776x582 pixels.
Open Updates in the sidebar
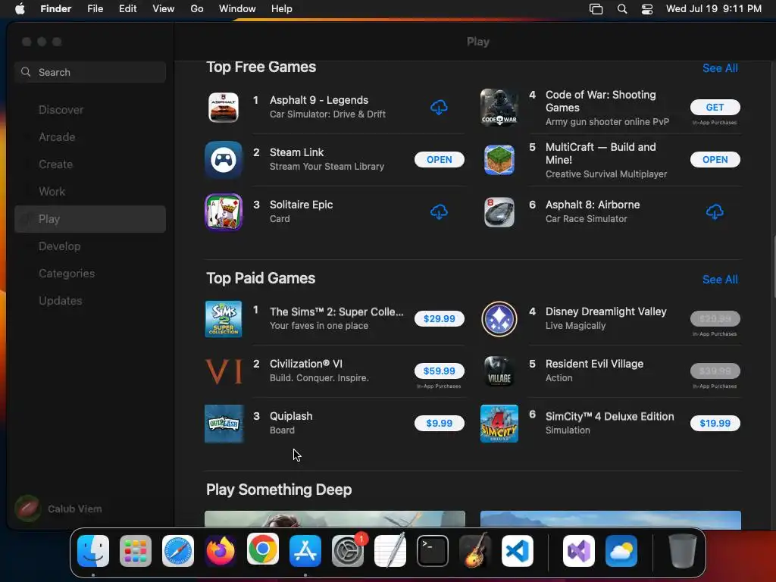[90, 300]
